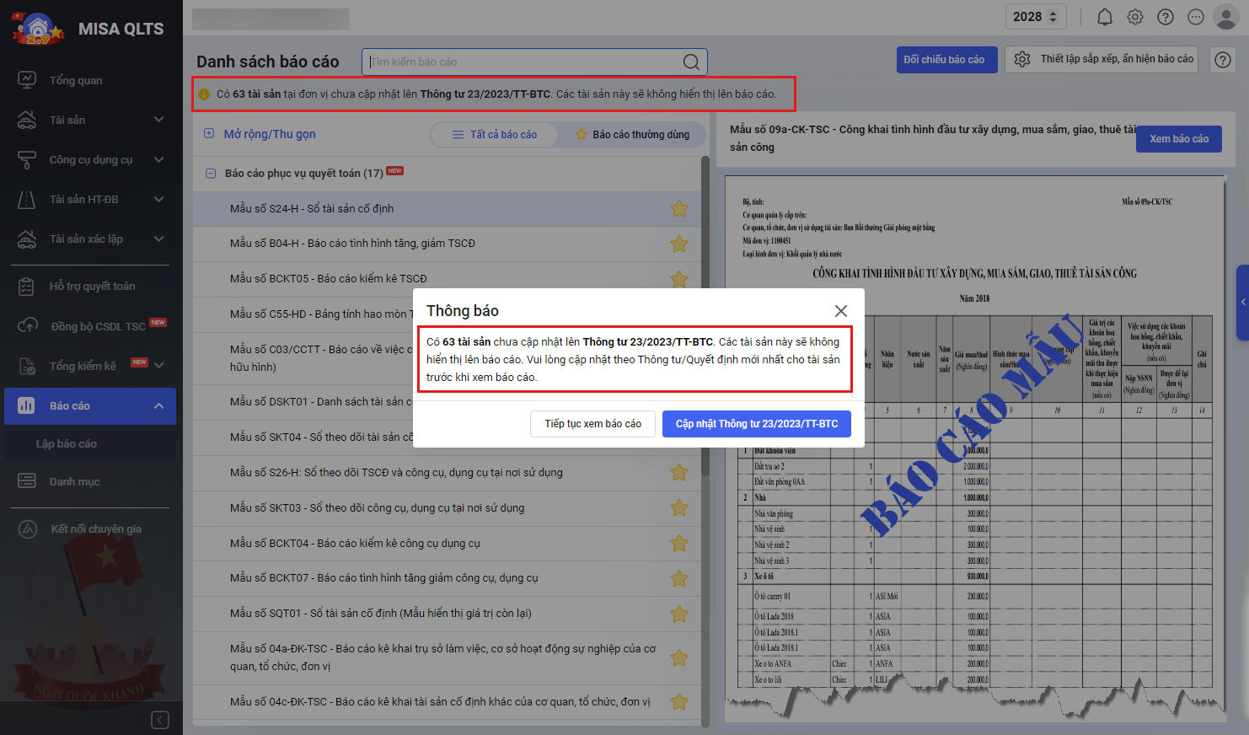
Task: Toggle favorite star for Mẫu số BCKT07
Action: click(x=679, y=578)
